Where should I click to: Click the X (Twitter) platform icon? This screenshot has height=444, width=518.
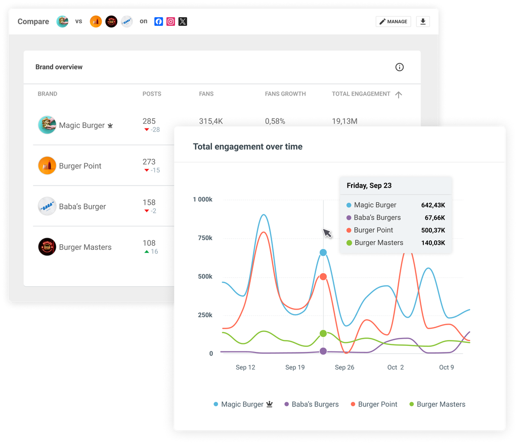coord(183,22)
